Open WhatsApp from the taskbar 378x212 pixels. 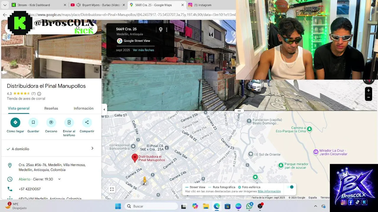249,206
